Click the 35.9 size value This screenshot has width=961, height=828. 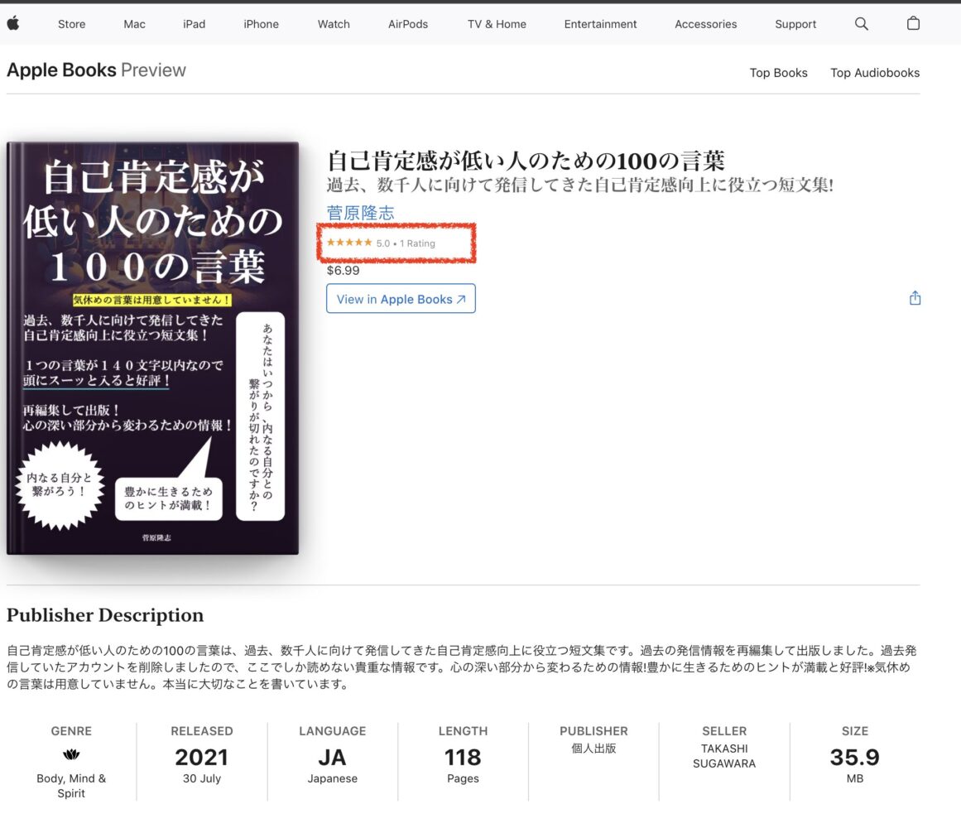854,757
